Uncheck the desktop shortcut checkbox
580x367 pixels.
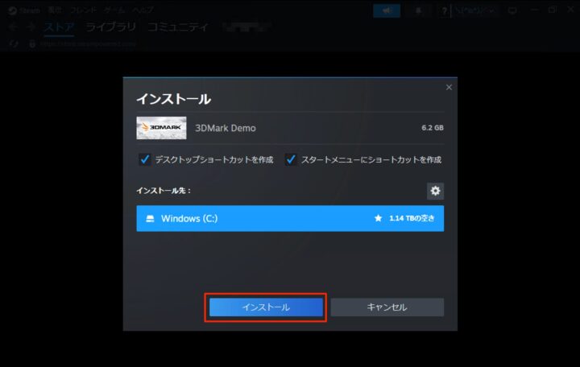[x=145, y=159]
